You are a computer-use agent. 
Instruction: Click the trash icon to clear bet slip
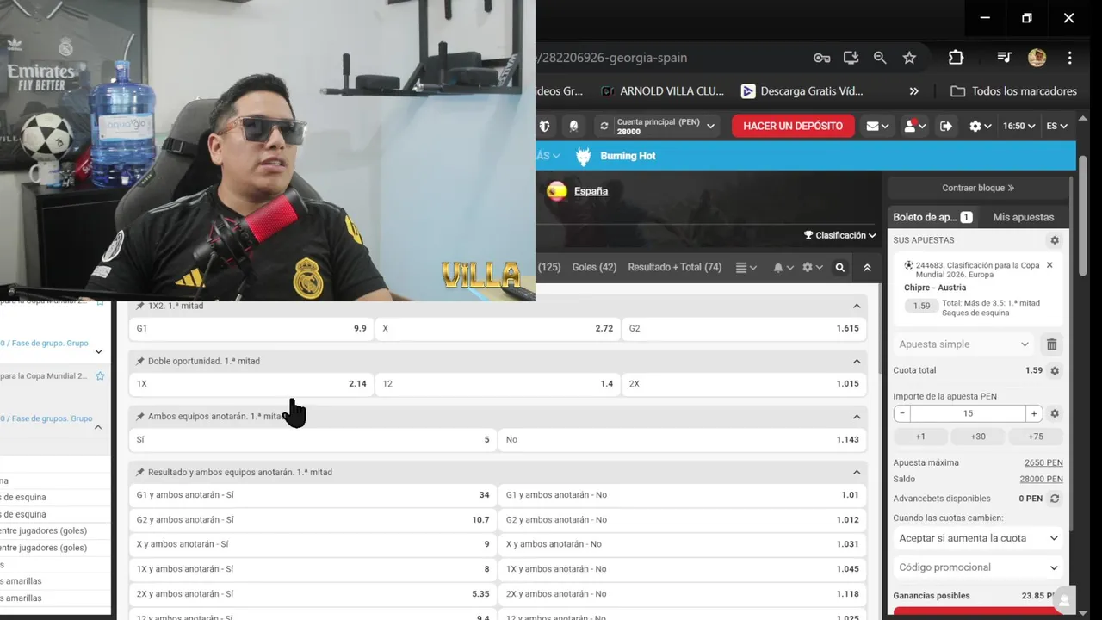(1051, 344)
